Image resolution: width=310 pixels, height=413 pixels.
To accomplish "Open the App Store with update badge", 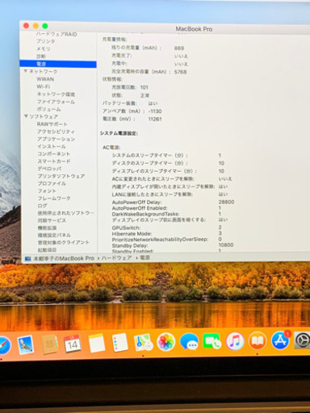I will pos(281,340).
